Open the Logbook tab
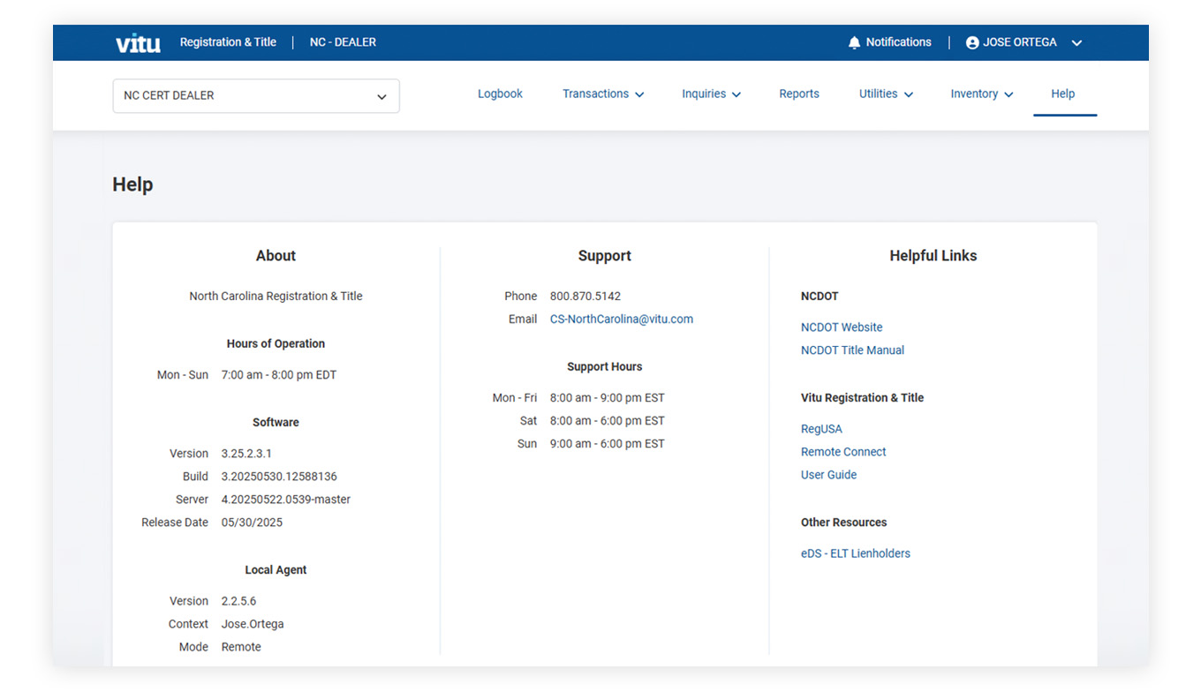This screenshot has height=692, width=1201. (x=500, y=94)
